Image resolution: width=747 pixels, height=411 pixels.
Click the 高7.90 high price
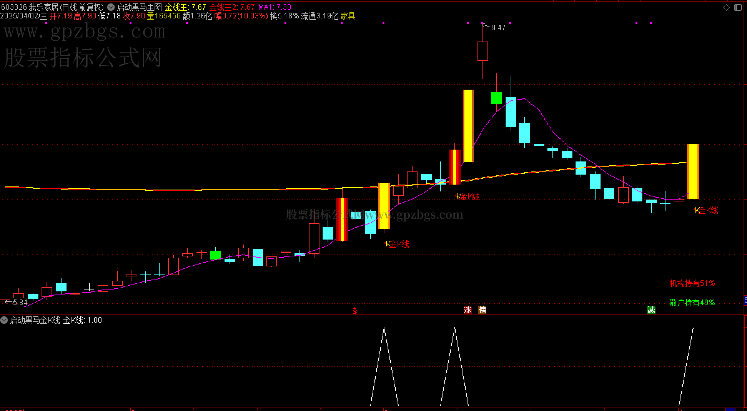coord(85,16)
